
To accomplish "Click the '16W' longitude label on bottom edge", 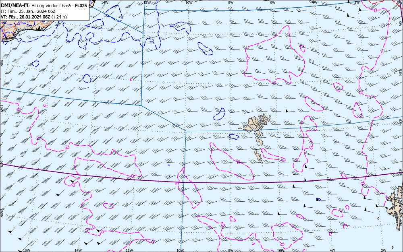I will tap(27, 250).
